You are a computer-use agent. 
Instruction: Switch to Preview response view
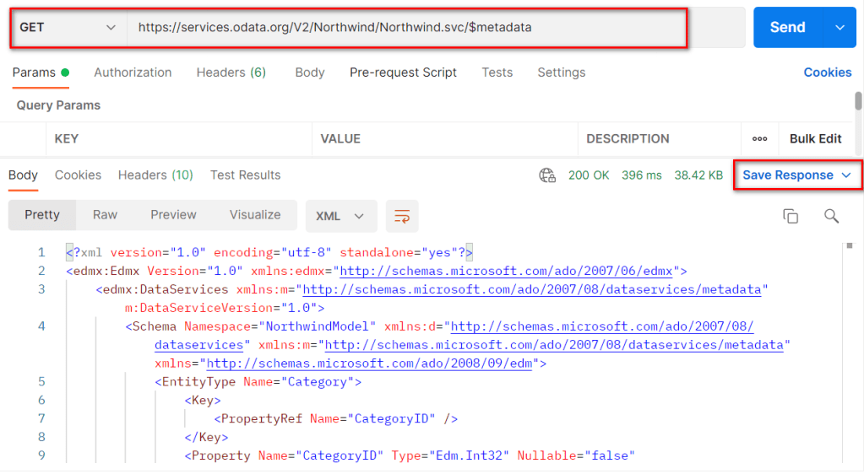173,215
